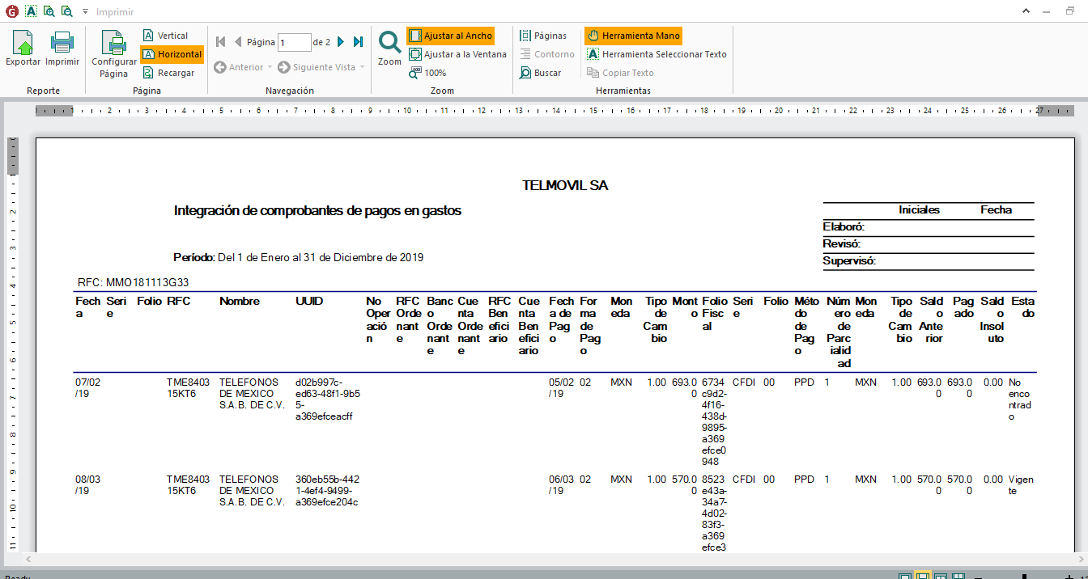Click Ajustar a la Ventana
Image resolution: width=1088 pixels, height=579 pixels.
coord(457,54)
